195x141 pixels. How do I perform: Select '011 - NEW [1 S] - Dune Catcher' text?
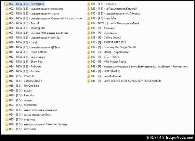[x=28, y=52]
